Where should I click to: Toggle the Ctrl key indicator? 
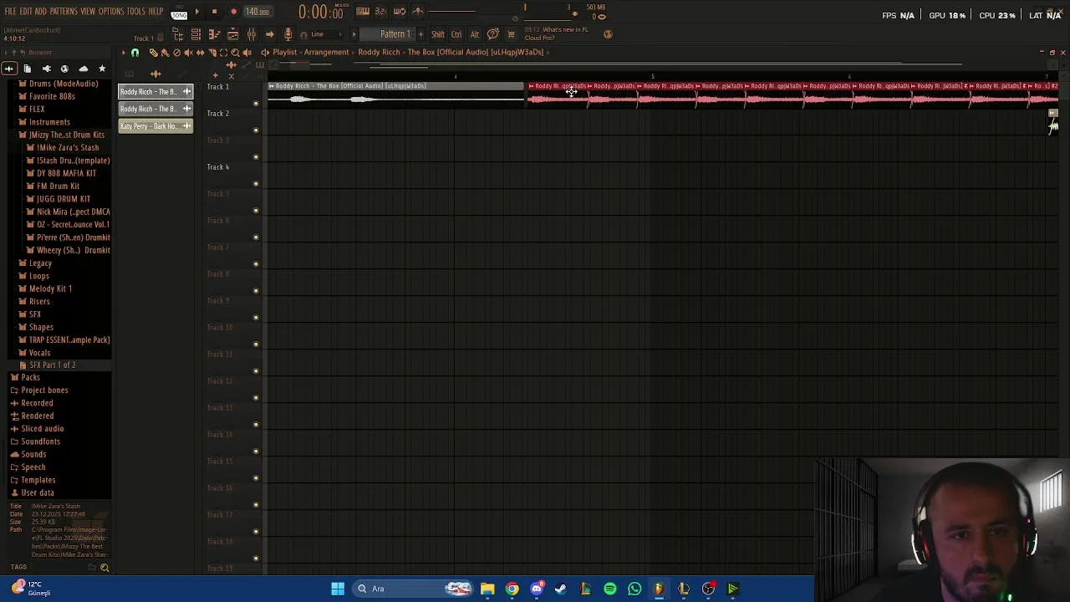click(456, 34)
